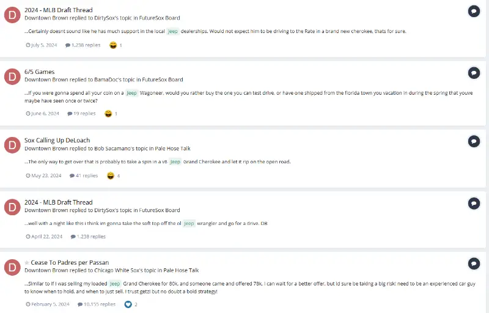This screenshot has width=489, height=313.
Task: Click the Downtown Brown avatar on the 6/5 Games post
Action: tap(12, 76)
